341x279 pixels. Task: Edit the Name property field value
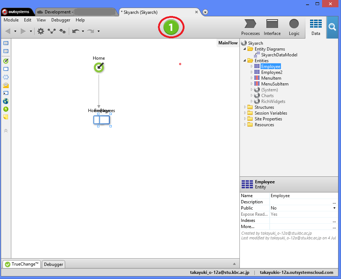pos(304,196)
